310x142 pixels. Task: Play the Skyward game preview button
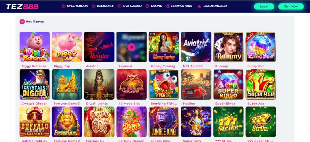pos(131,47)
